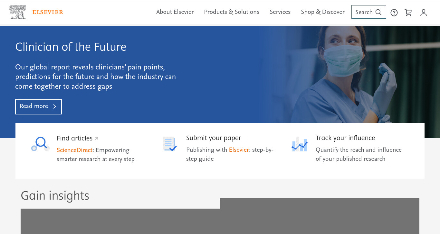Click the Submit your paper document icon
Image resolution: width=440 pixels, height=234 pixels.
(x=170, y=144)
